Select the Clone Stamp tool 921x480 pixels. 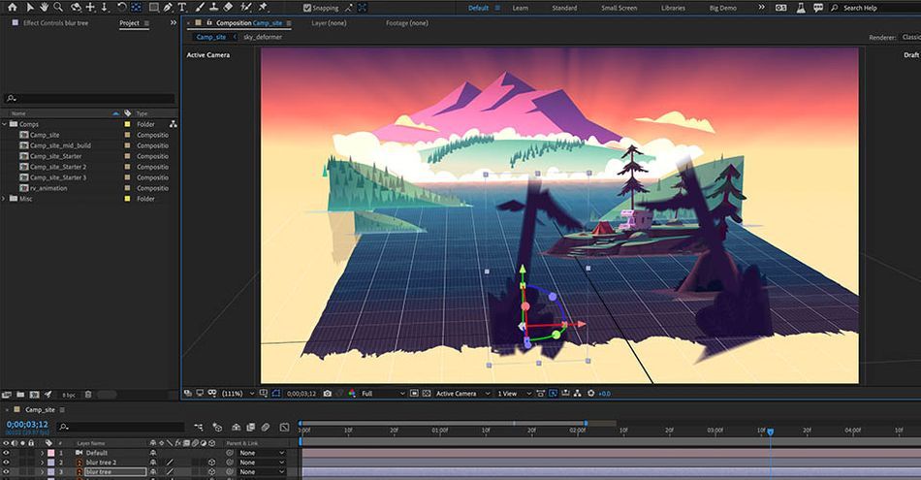click(x=214, y=7)
